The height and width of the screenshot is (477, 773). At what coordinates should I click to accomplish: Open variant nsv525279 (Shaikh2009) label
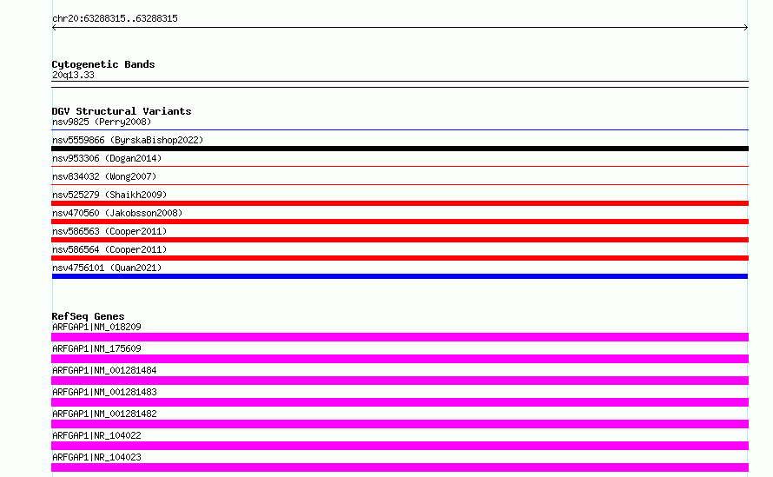tap(109, 195)
